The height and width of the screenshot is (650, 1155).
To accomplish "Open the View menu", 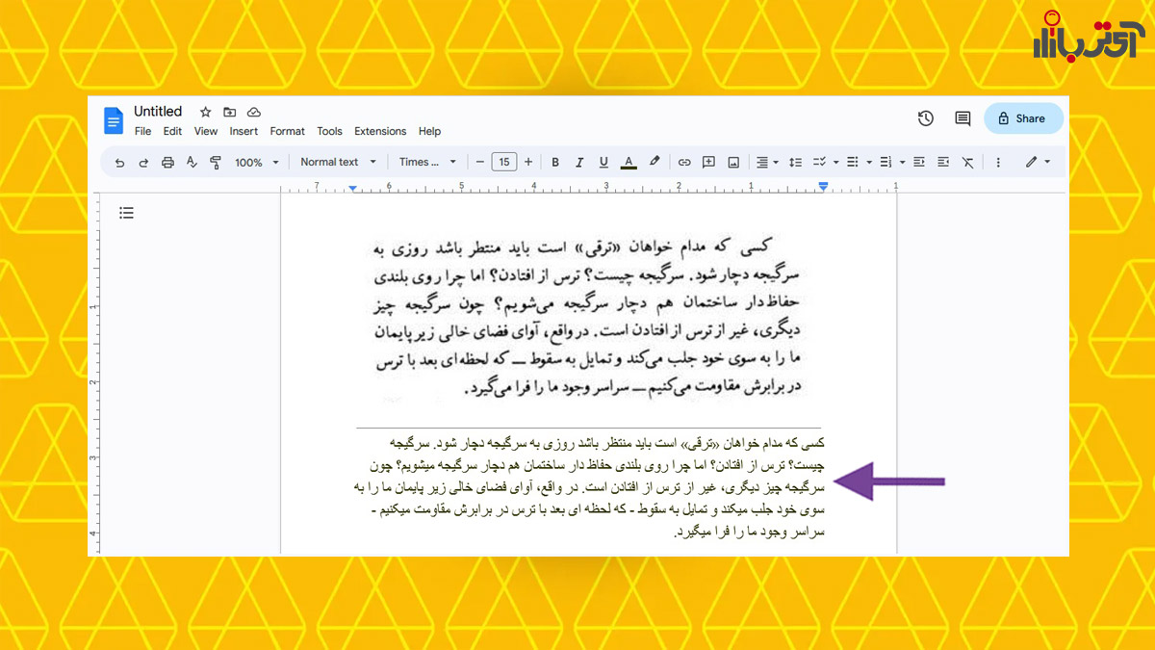I will tap(206, 131).
